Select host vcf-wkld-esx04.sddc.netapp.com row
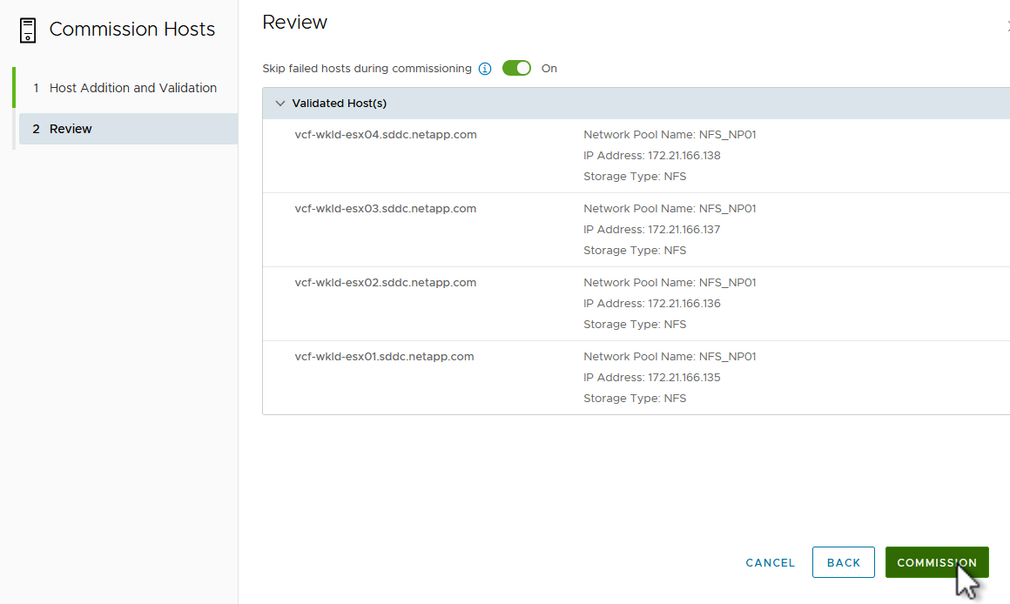Viewport: 1010px width, 604px height. click(386, 135)
